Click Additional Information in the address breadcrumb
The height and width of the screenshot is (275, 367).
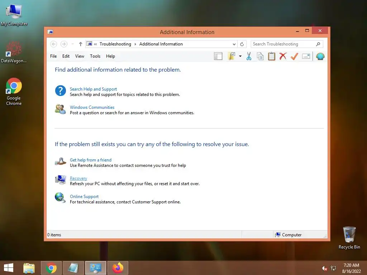(161, 44)
